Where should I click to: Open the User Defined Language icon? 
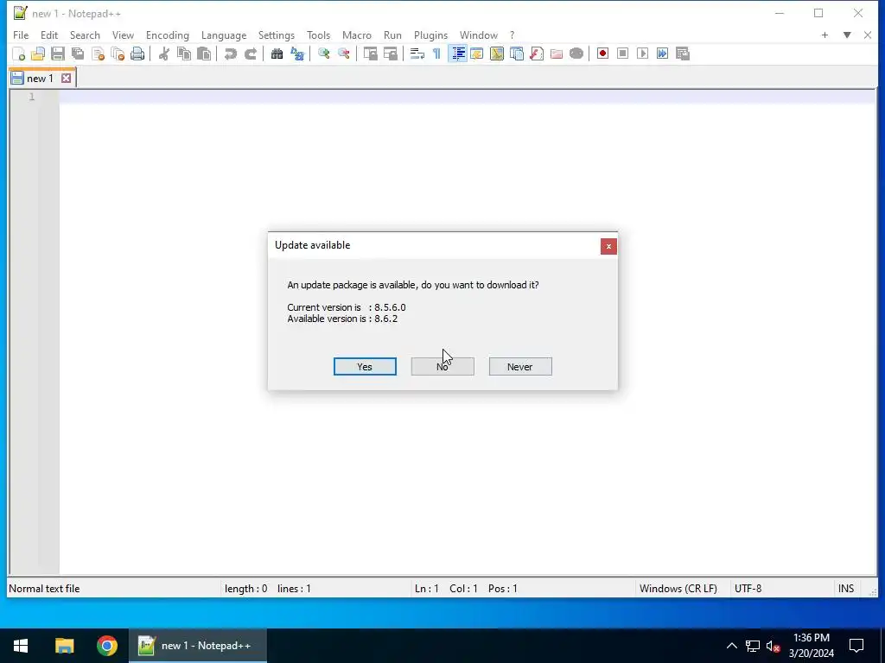477,54
